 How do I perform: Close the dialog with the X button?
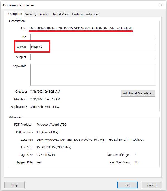[161, 5]
